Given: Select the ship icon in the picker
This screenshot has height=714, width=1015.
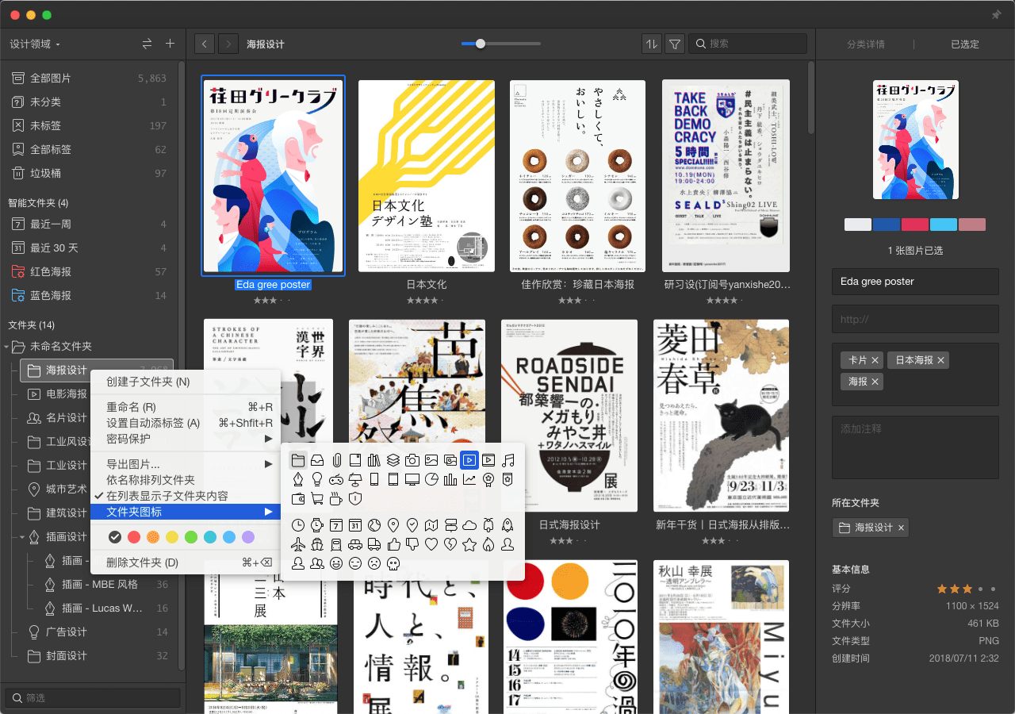Looking at the screenshot, I should click(x=317, y=544).
